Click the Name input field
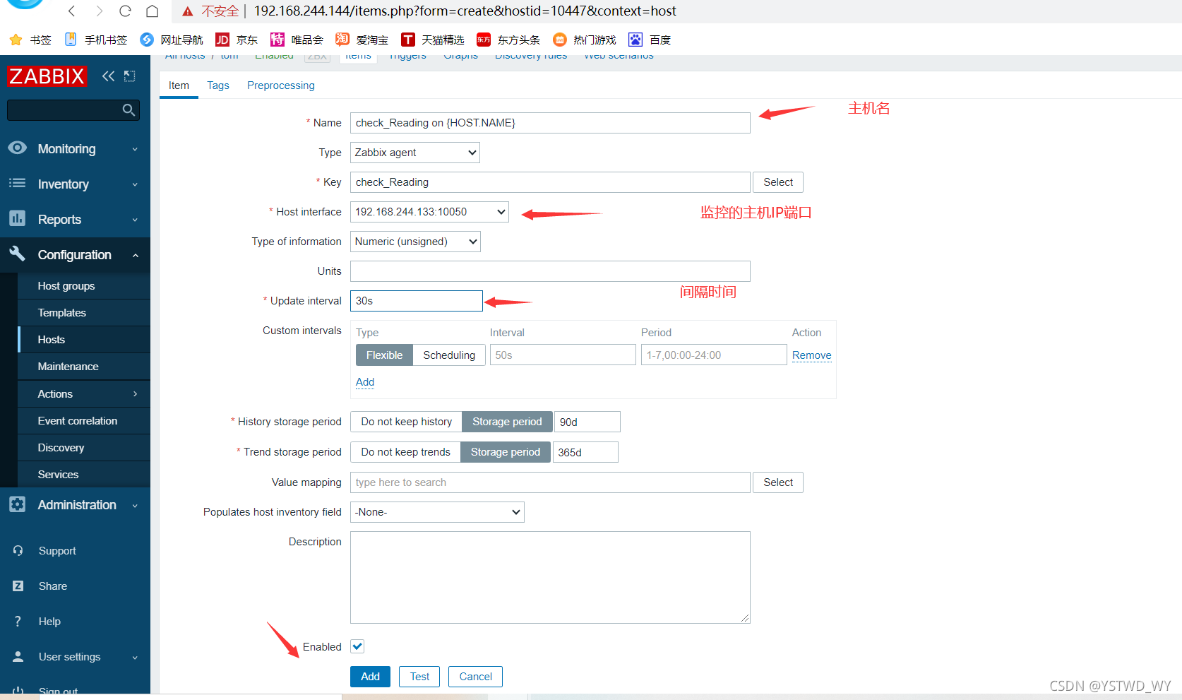Image resolution: width=1182 pixels, height=700 pixels. tap(550, 123)
